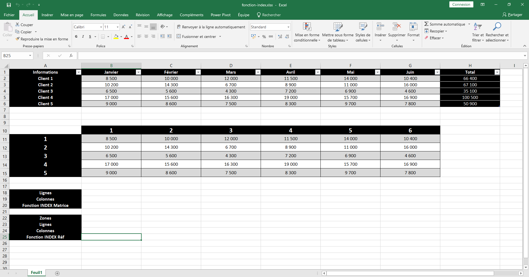Switch to the Formules tab
529x277 pixels.
pos(98,15)
